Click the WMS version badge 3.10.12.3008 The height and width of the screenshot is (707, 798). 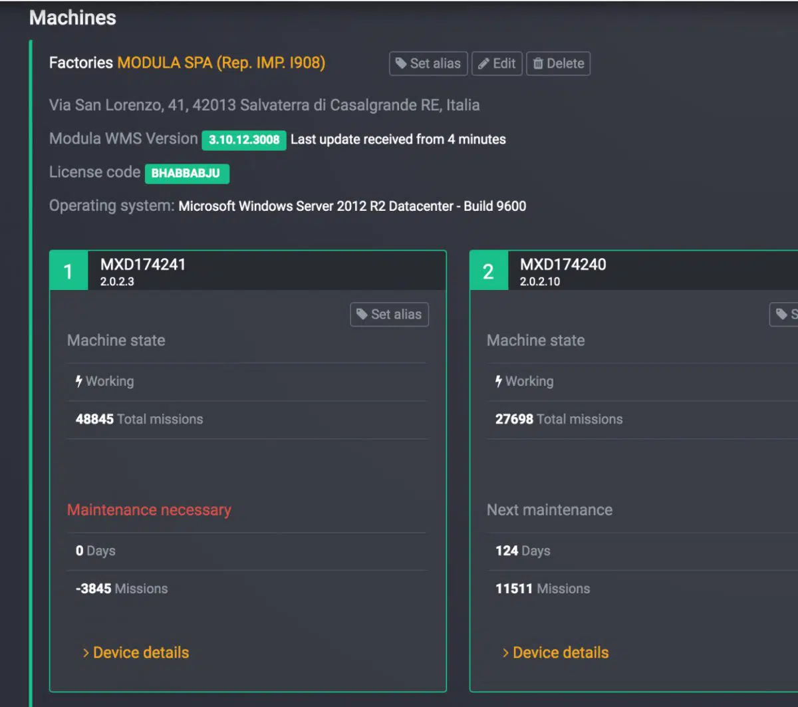244,140
